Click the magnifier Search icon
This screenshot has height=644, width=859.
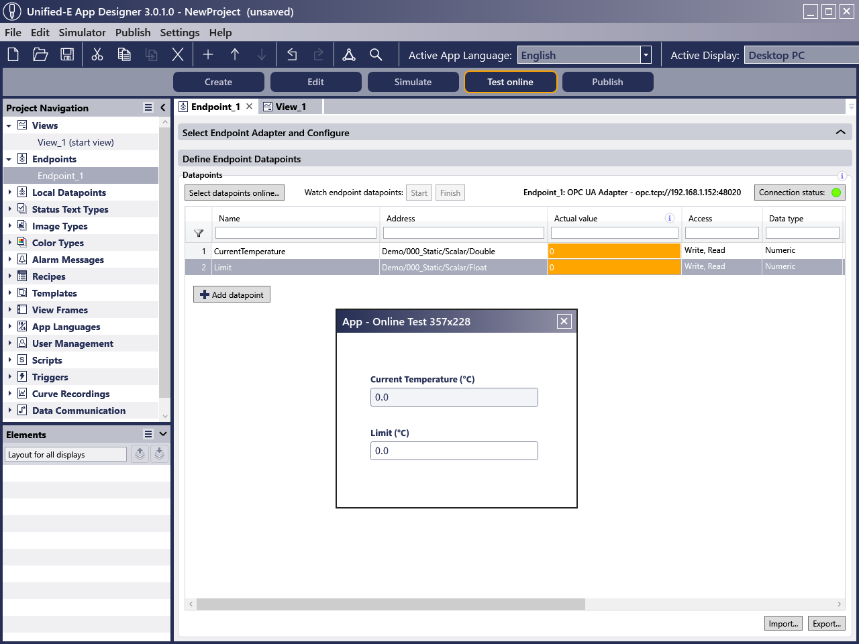pyautogui.click(x=376, y=55)
